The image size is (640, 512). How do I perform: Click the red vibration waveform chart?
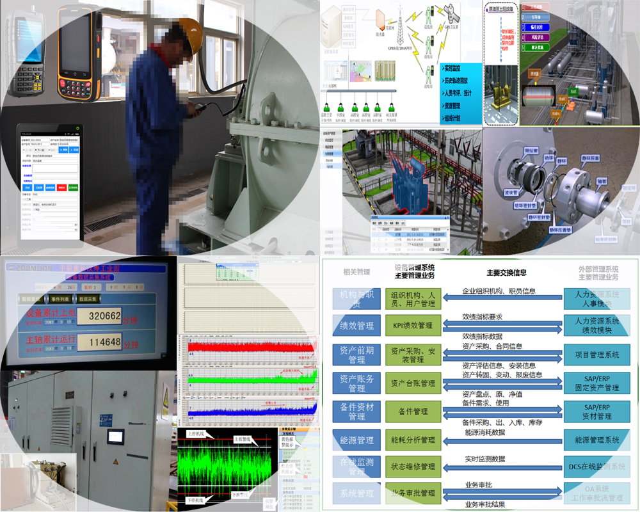251,348
